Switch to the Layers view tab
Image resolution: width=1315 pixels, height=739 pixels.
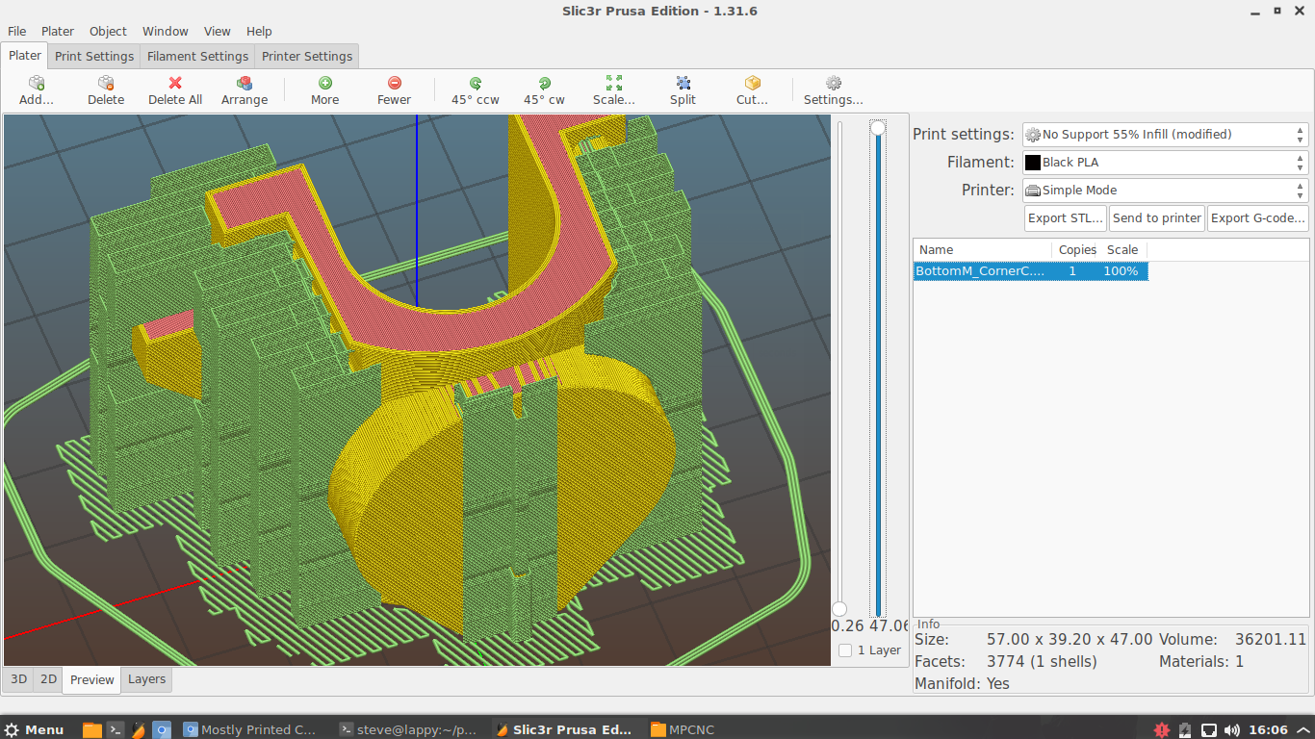(146, 679)
